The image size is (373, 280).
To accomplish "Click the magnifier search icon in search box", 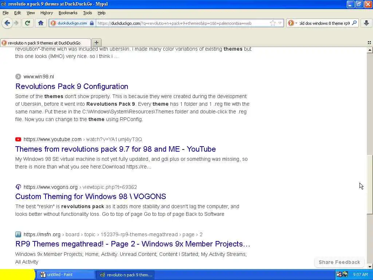I will click(x=354, y=23).
